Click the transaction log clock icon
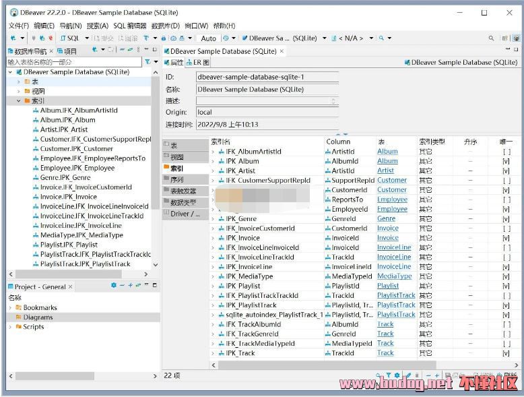 coord(226,38)
